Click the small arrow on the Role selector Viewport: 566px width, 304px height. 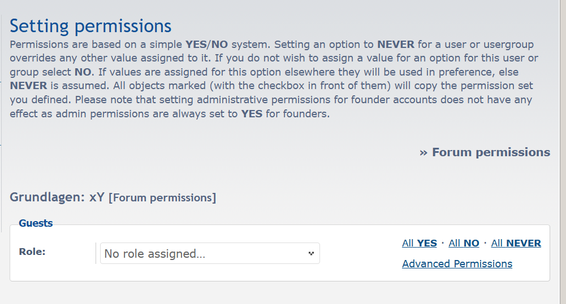tap(311, 254)
